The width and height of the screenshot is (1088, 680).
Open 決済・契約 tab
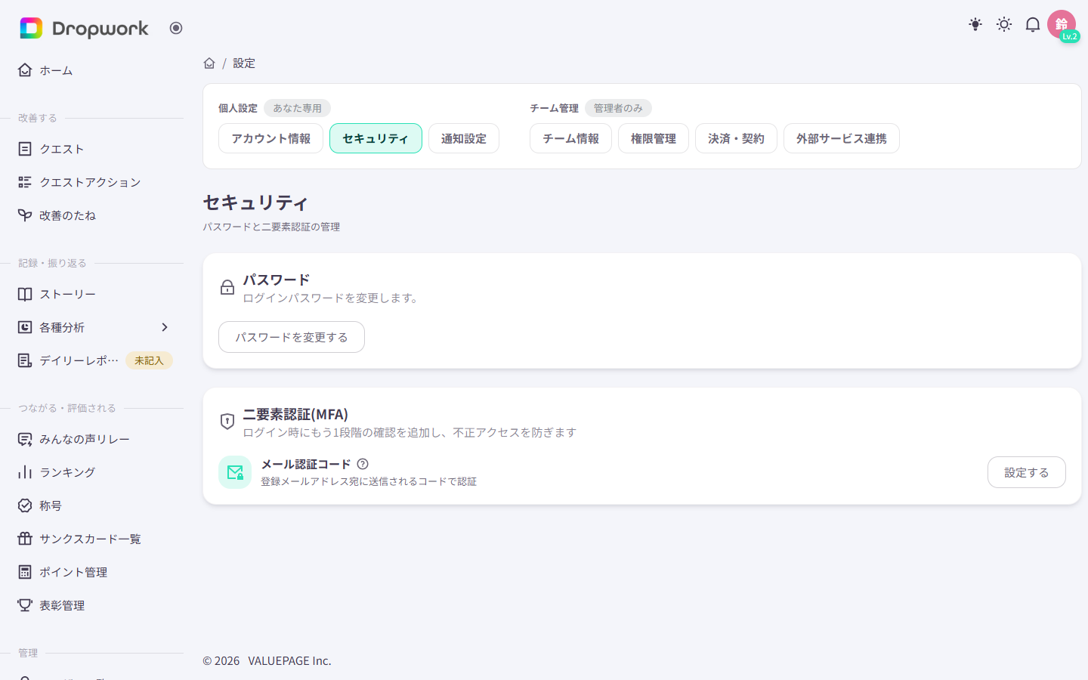tap(736, 138)
